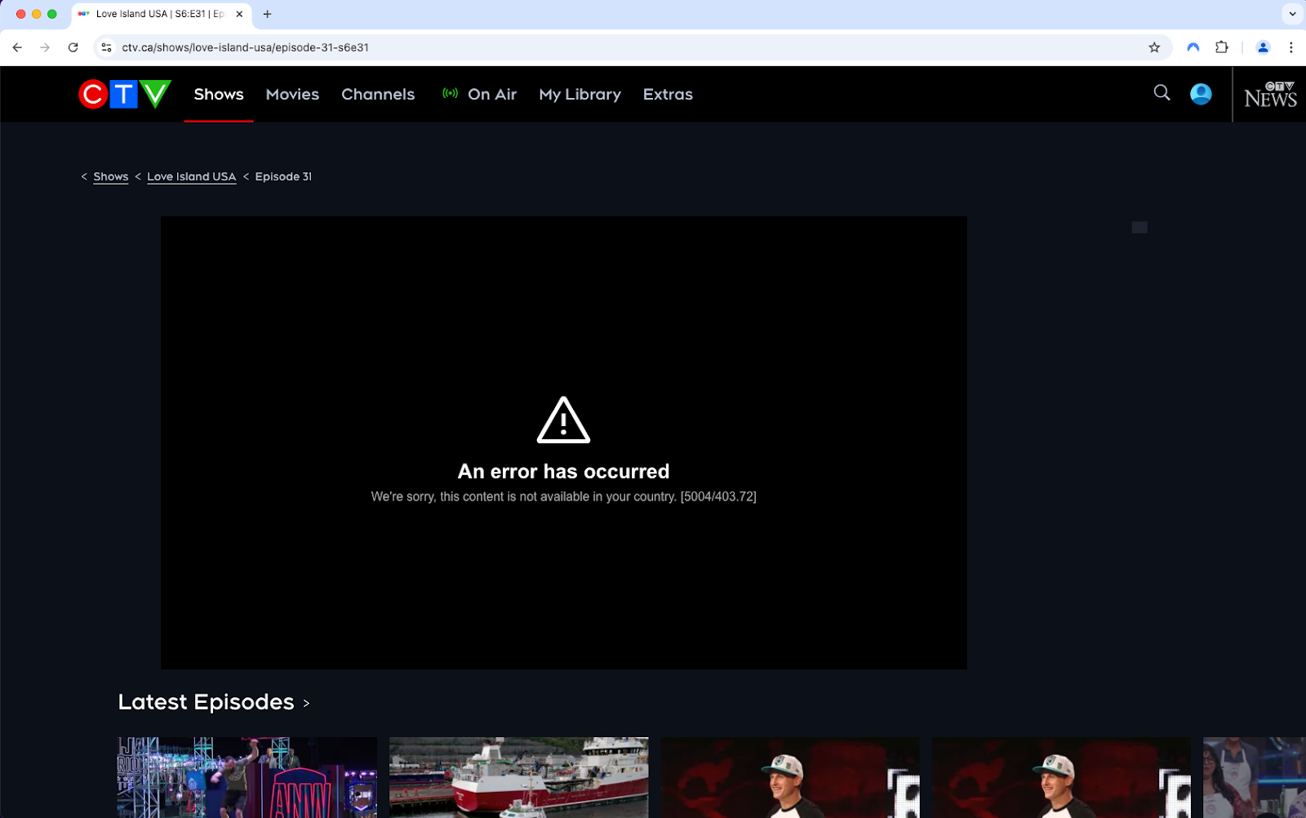Open the Latest Episodes heading link
The height and width of the screenshot is (818, 1306).
(x=206, y=702)
